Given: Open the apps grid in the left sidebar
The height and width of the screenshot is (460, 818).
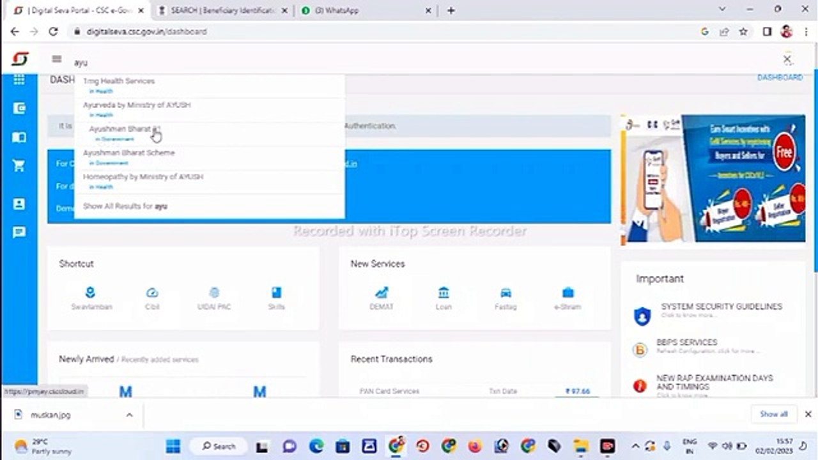Looking at the screenshot, I should pos(19,79).
